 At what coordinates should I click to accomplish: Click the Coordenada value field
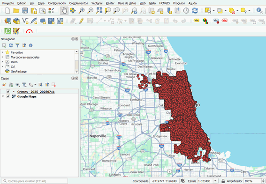[x=164, y=181]
